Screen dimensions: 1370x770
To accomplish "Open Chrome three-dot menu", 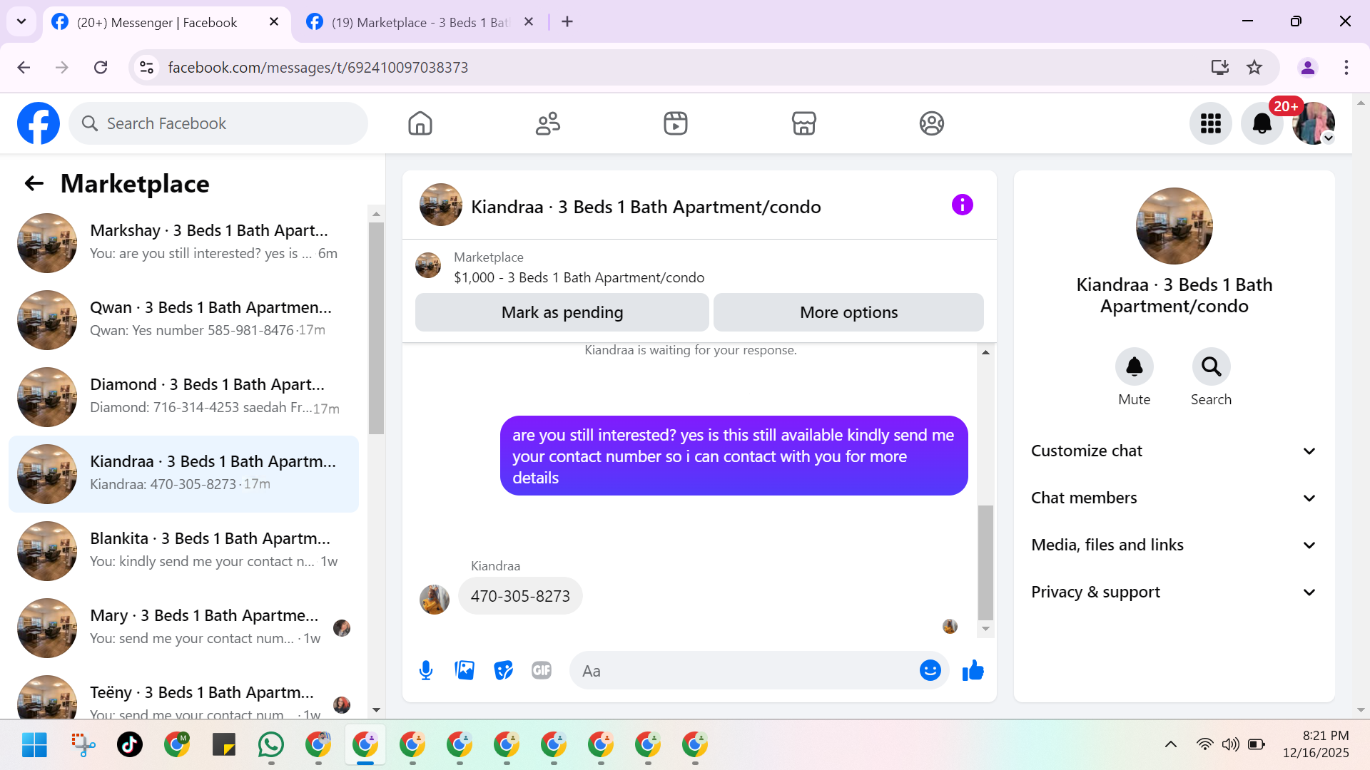I will (x=1346, y=67).
